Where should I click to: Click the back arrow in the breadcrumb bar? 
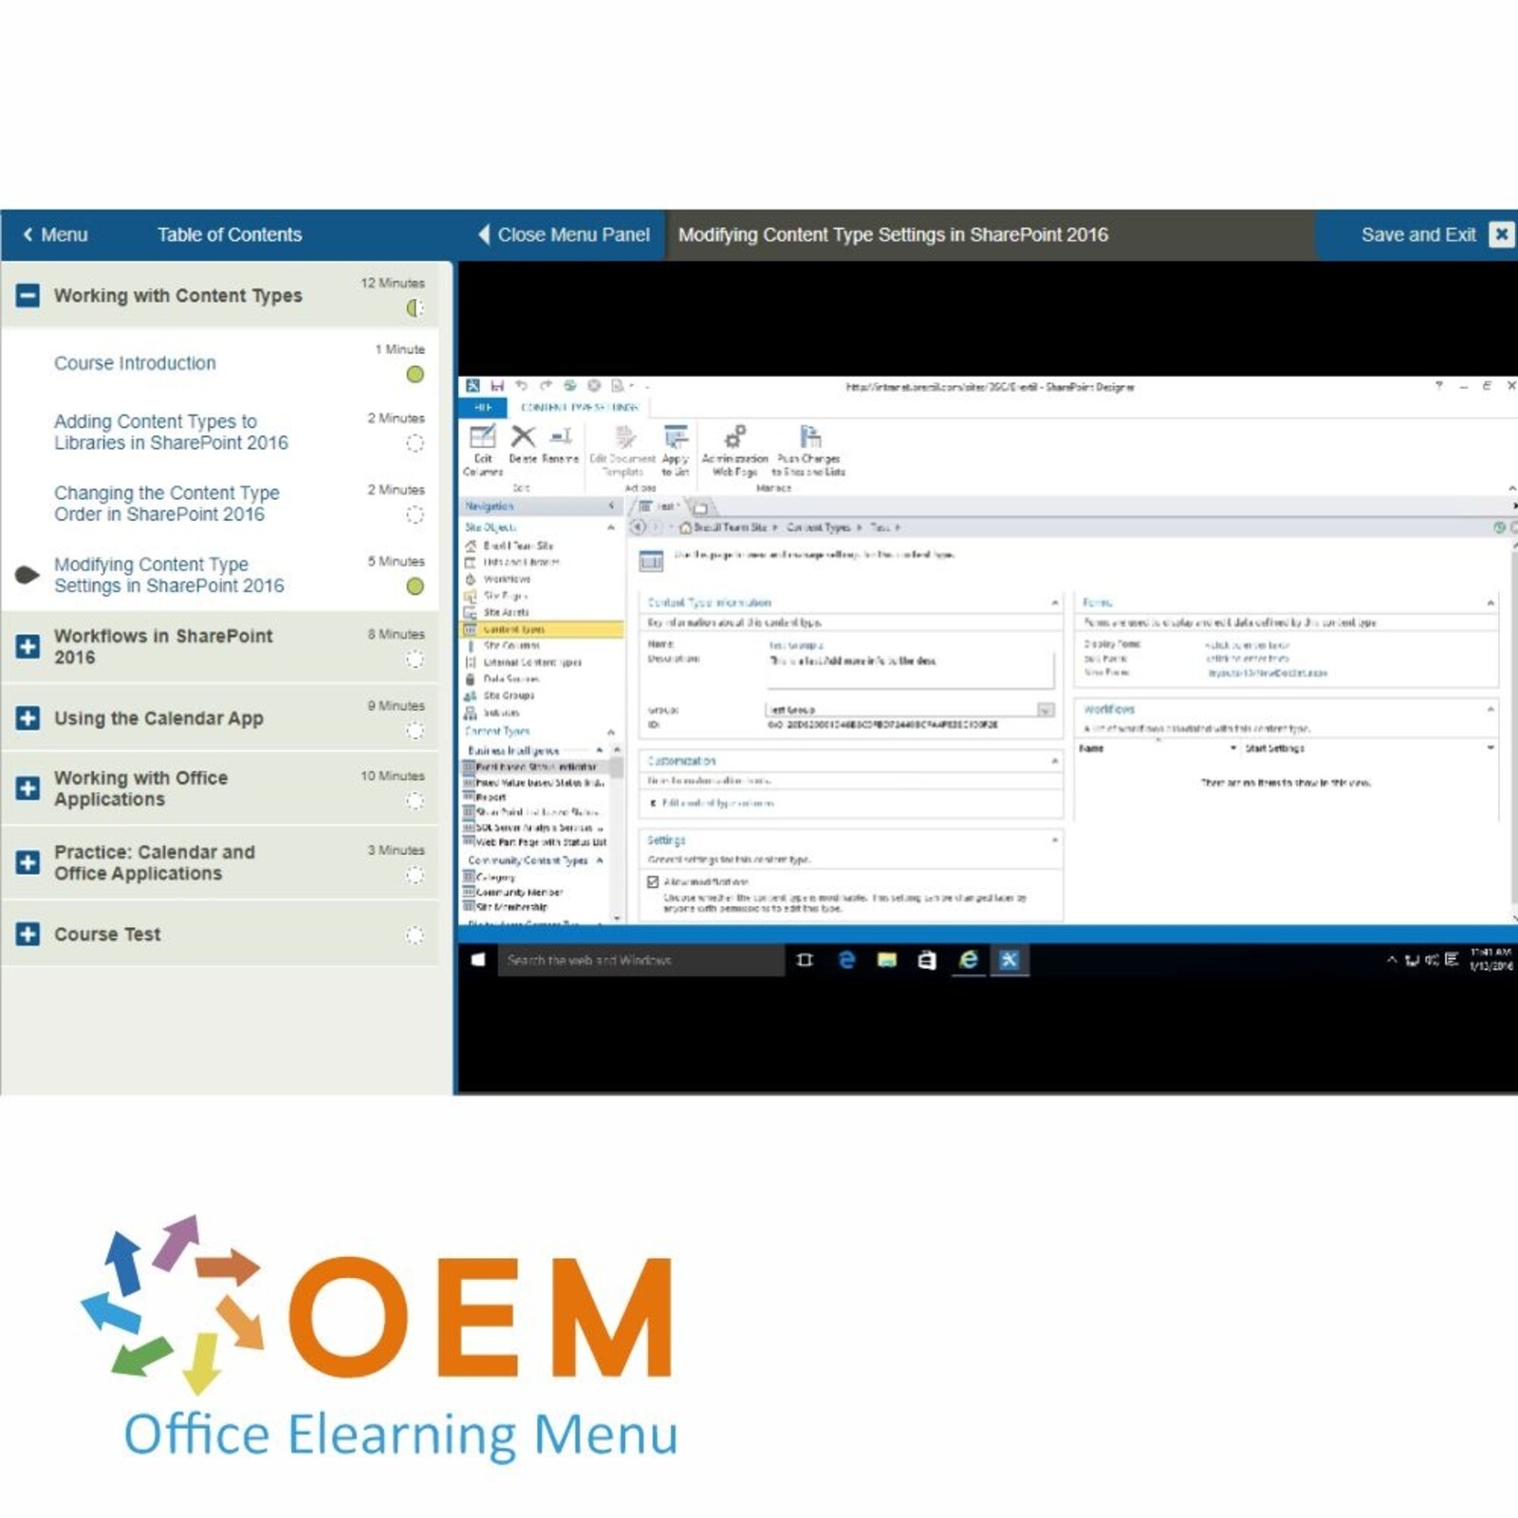[639, 527]
